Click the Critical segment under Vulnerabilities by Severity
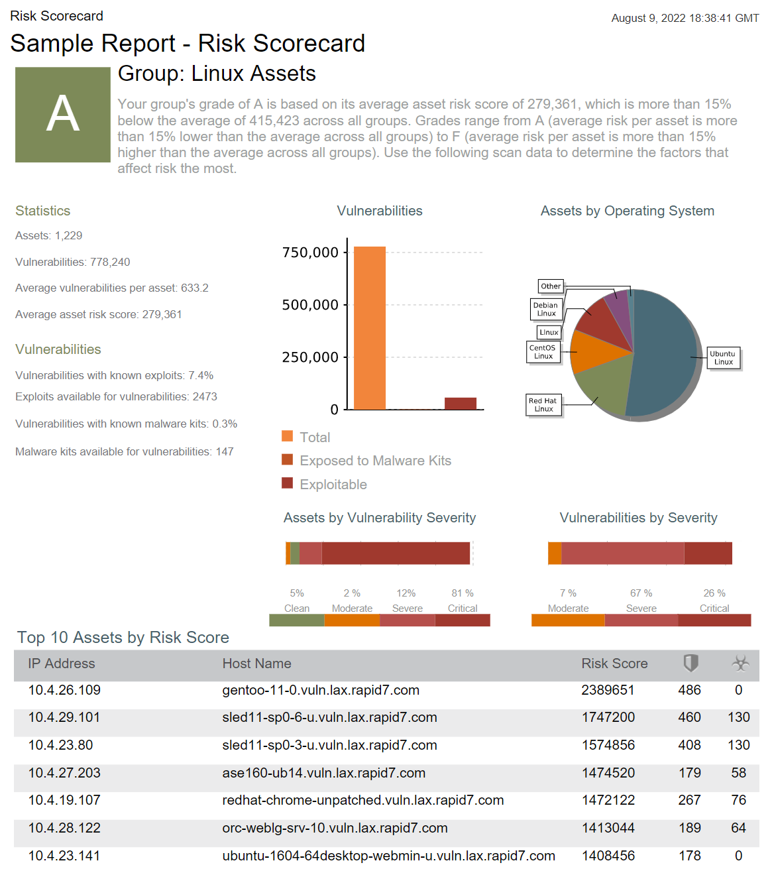 [708, 553]
